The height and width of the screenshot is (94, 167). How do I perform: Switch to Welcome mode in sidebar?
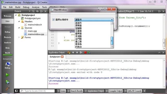click(x=8, y=16)
